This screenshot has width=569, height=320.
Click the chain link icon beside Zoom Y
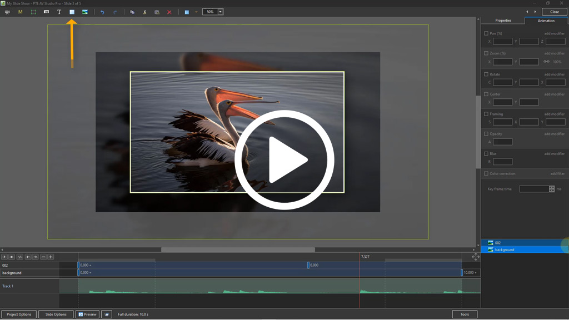coord(546,62)
